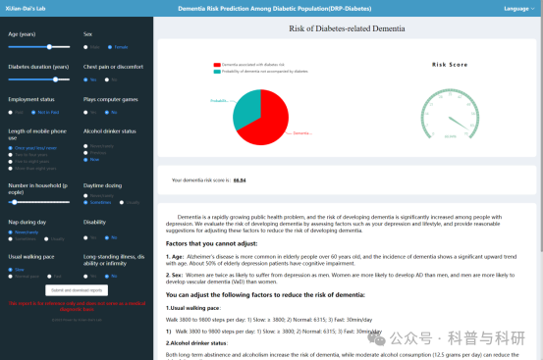Click the Age slider handle
Image resolution: width=543 pixels, height=360 pixels.
pos(49,47)
